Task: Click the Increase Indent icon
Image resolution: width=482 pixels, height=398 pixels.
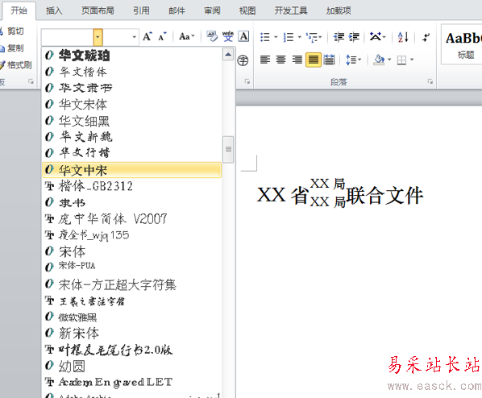Action: (354, 37)
